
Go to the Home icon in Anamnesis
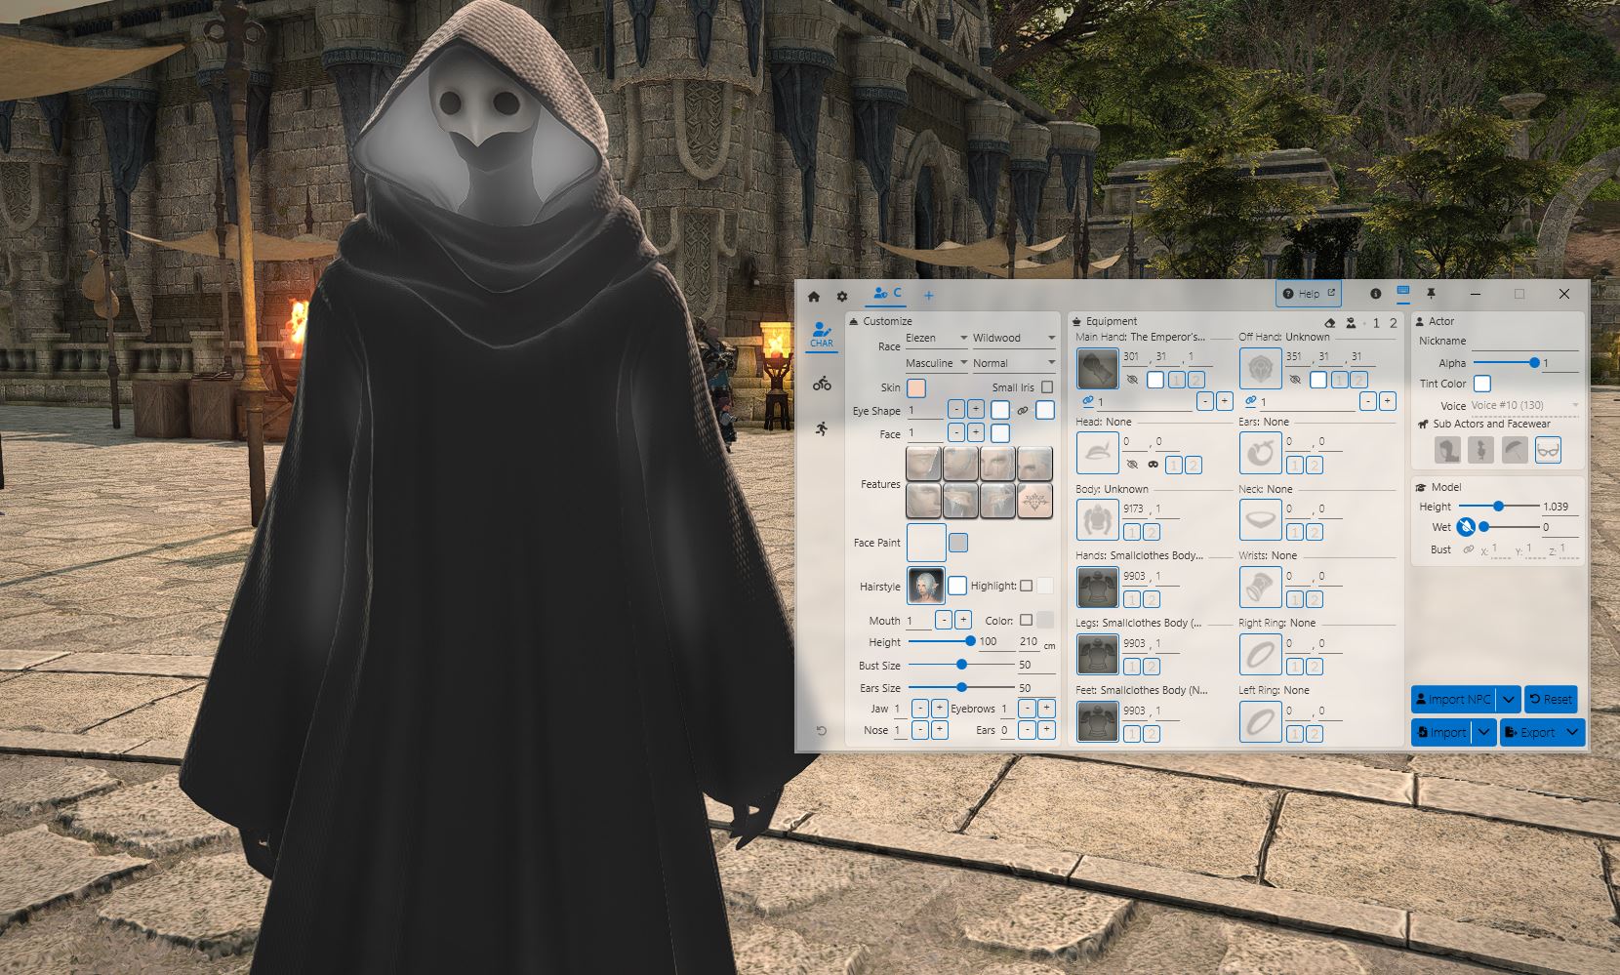coord(814,296)
